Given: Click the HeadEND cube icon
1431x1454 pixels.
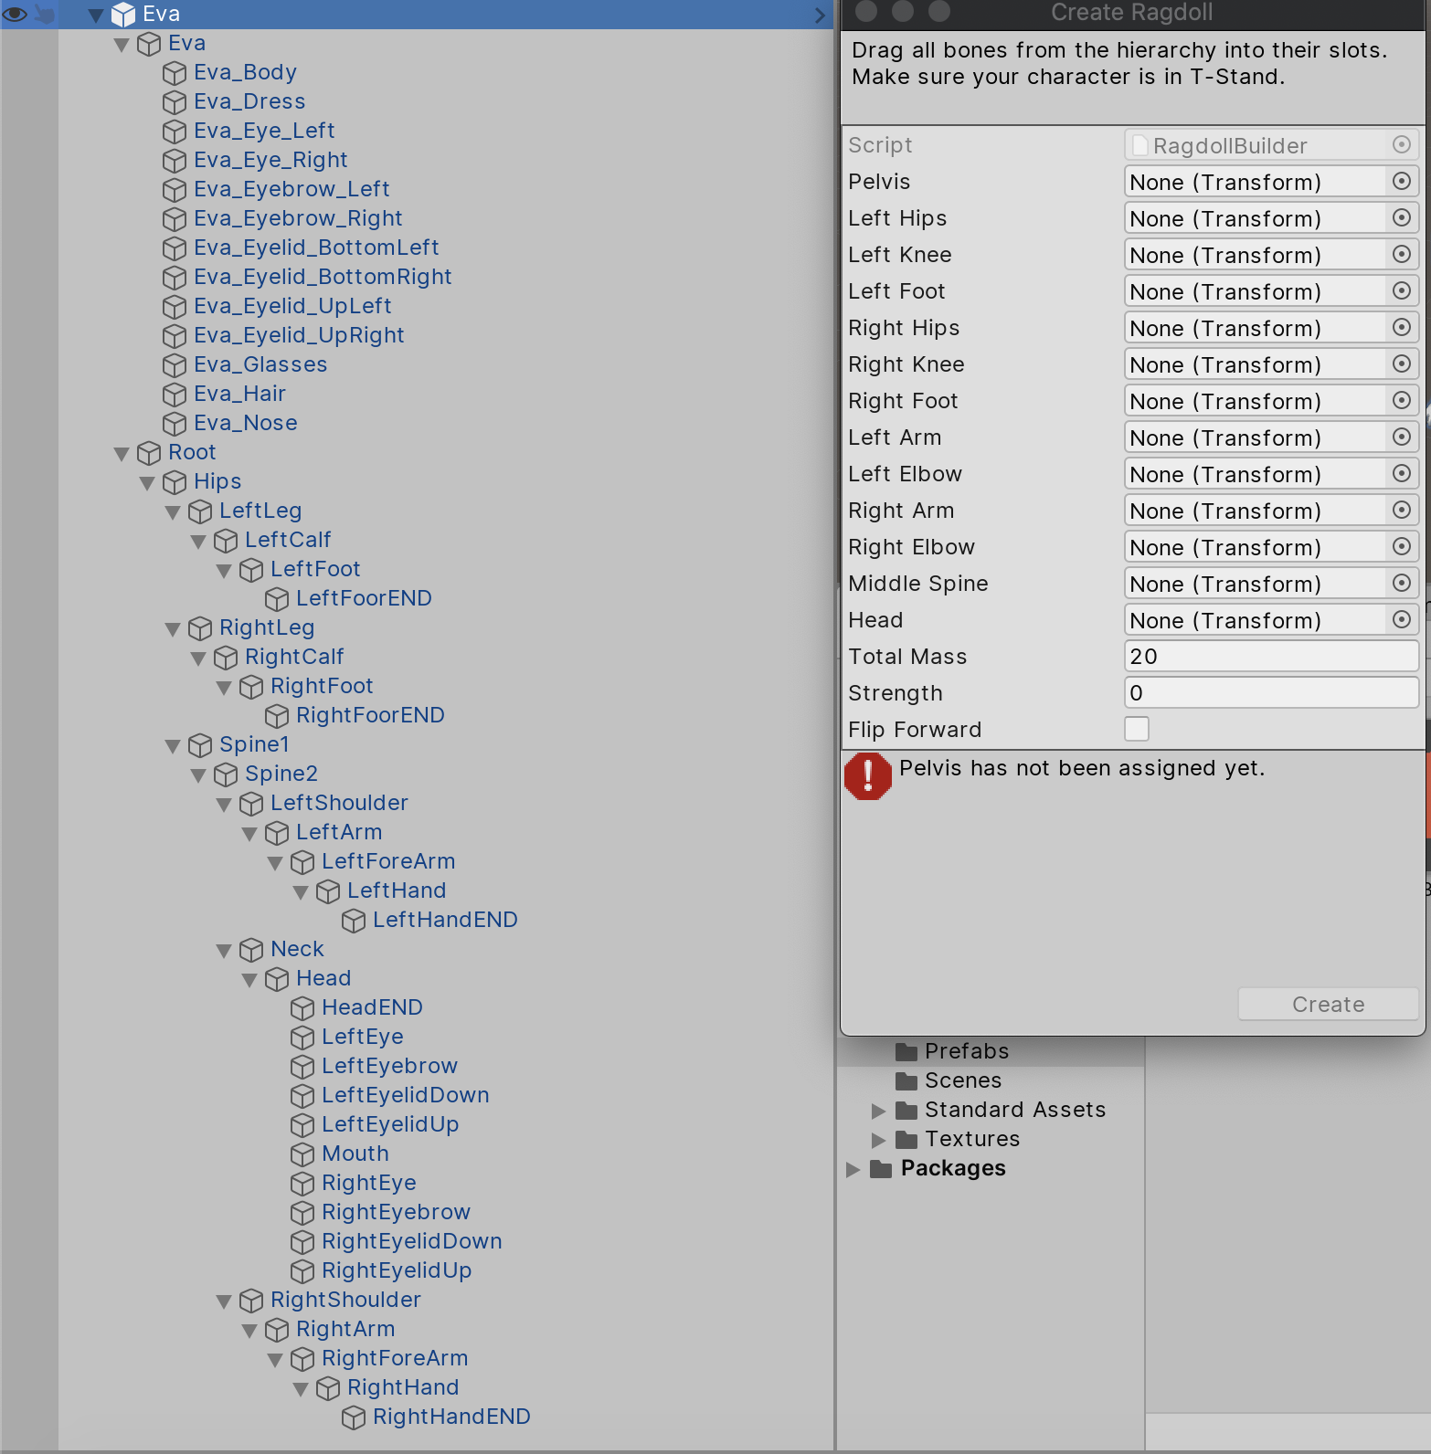Looking at the screenshot, I should [302, 1008].
